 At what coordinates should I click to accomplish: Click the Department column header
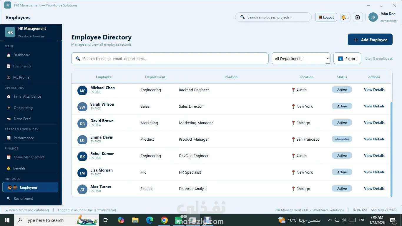[155, 77]
